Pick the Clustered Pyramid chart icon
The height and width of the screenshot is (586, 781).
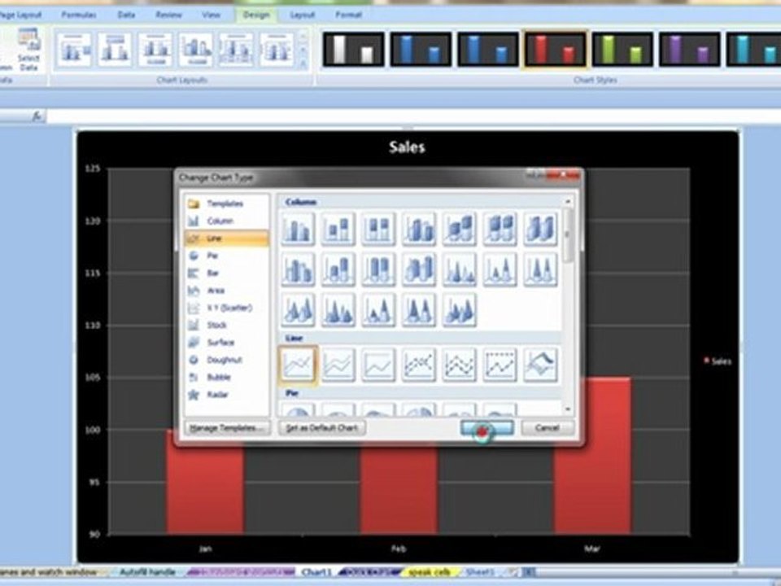(338, 310)
